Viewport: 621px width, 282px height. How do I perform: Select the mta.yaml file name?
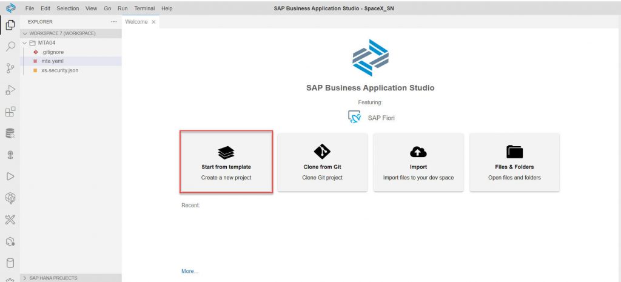(x=52, y=61)
